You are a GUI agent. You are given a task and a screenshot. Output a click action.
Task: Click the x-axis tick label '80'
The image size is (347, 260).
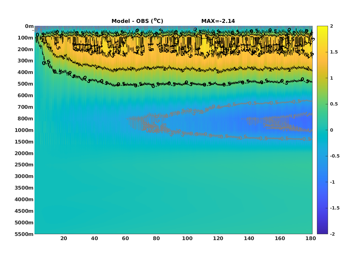click(156, 238)
